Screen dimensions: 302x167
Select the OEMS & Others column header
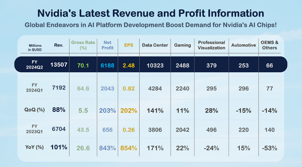point(269,45)
